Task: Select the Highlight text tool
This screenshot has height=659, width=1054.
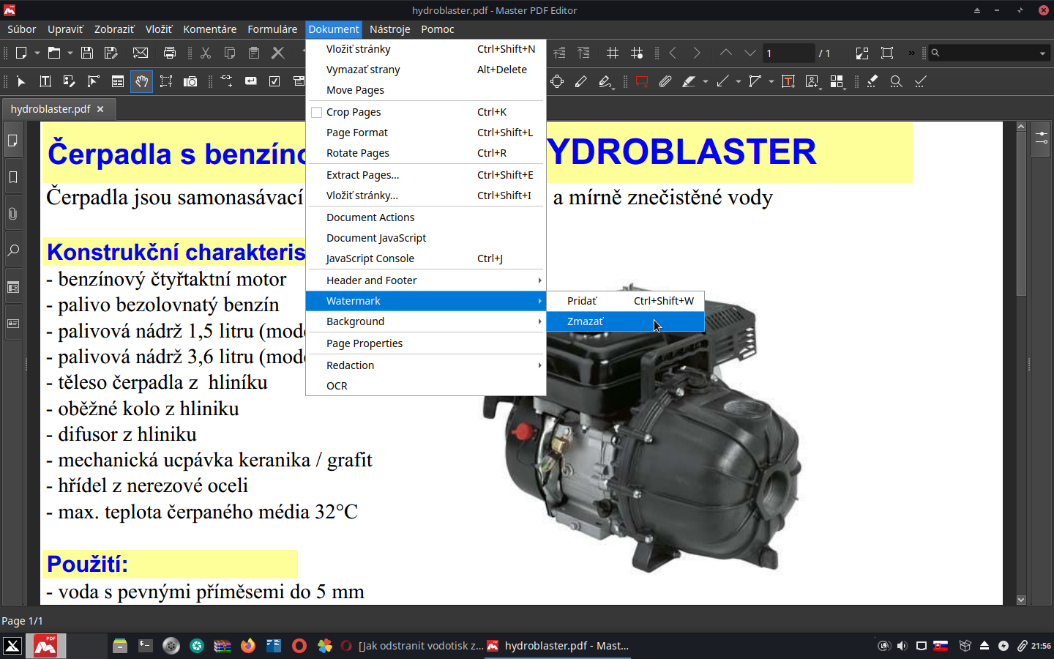Action: coord(689,81)
